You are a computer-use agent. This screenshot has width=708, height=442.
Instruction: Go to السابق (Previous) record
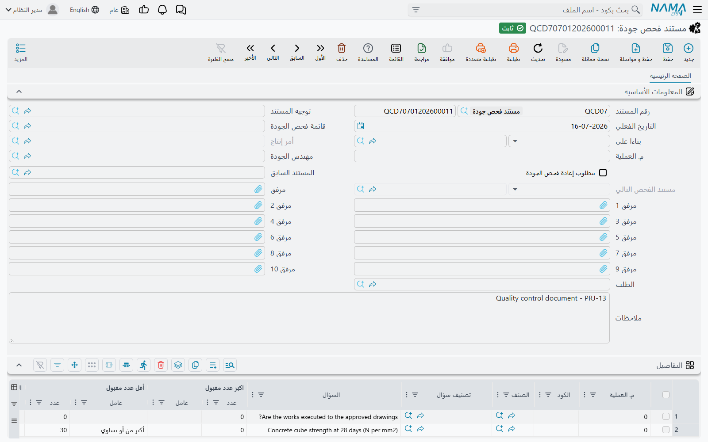tap(297, 48)
